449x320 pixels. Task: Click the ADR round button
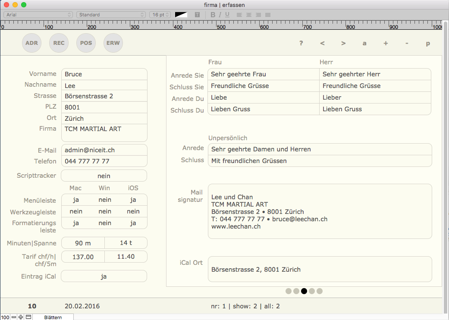[x=31, y=43]
